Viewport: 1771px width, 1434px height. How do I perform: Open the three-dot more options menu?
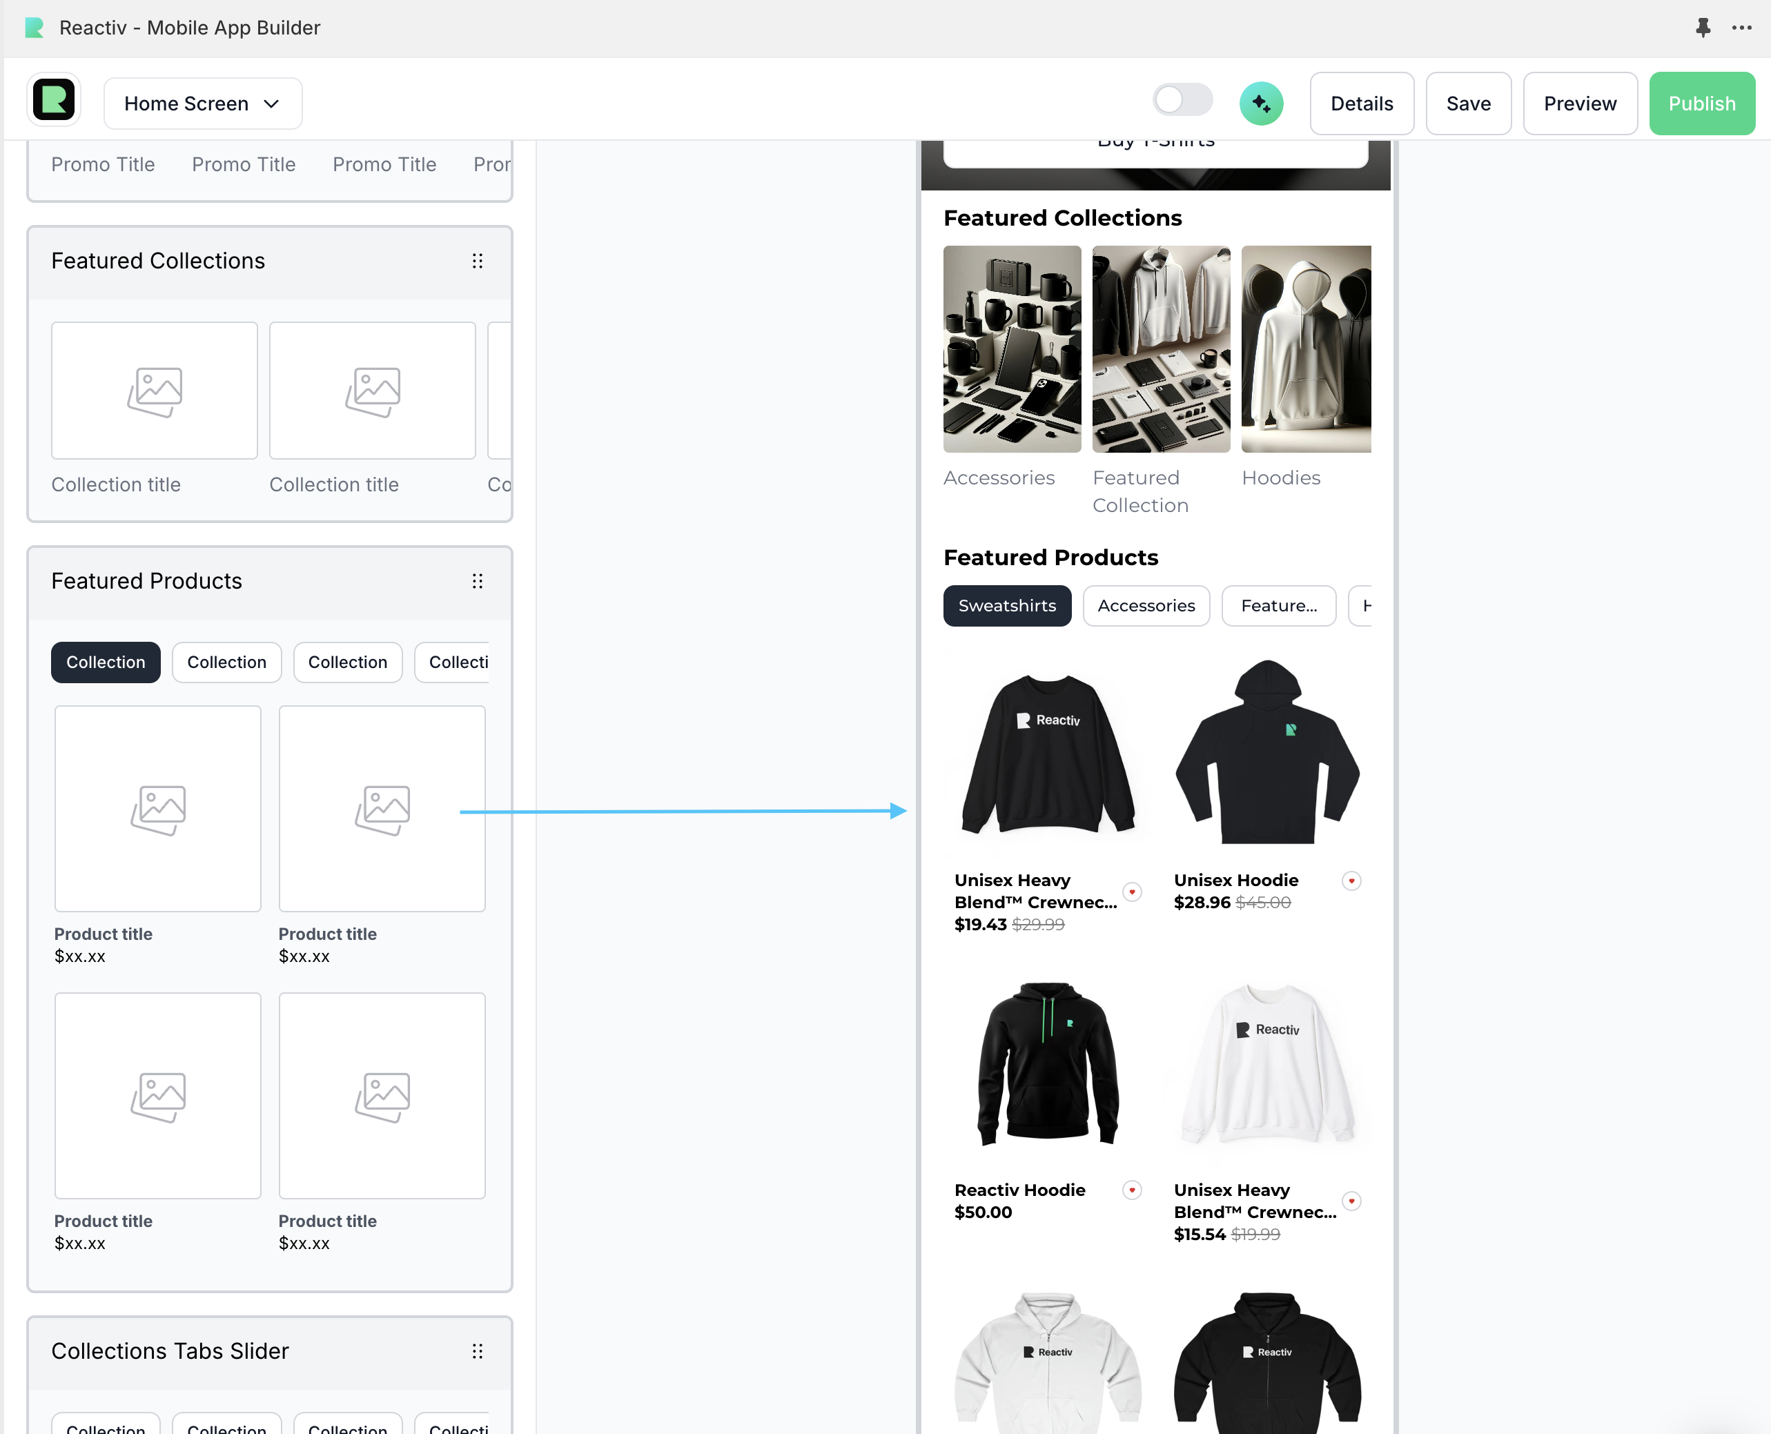1741,28
